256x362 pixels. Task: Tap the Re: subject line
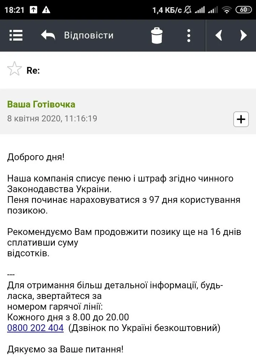[x=33, y=70]
